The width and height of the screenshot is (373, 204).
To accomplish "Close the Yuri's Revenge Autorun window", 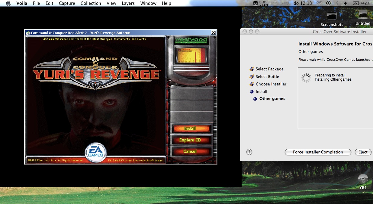I will tap(214, 32).
